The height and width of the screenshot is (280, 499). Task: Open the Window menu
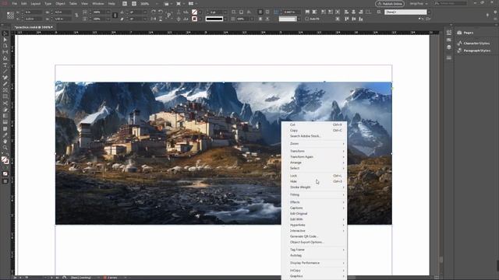[97, 4]
